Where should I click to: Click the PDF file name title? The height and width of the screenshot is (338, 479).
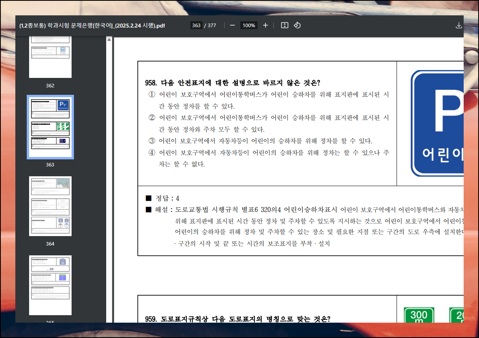point(92,26)
